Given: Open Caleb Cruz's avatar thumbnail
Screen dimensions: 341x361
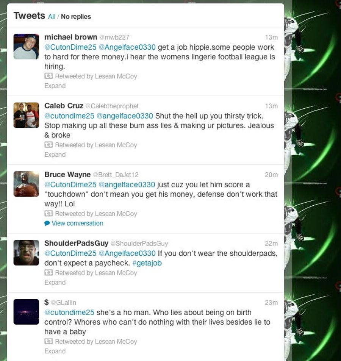Looking at the screenshot, I should pyautogui.click(x=26, y=115).
